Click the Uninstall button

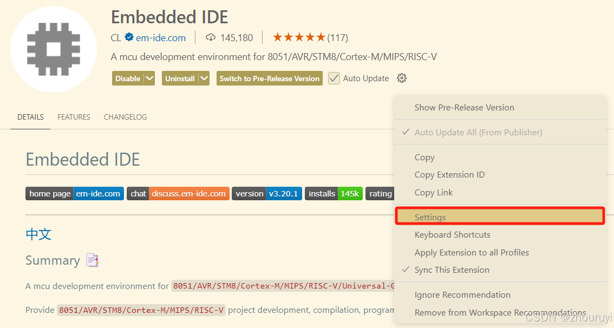click(x=180, y=78)
